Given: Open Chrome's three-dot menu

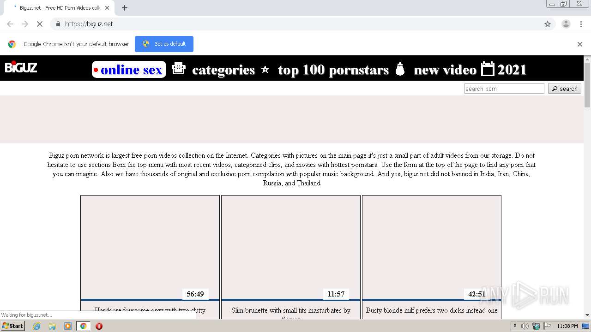Looking at the screenshot, I should pyautogui.click(x=581, y=24).
